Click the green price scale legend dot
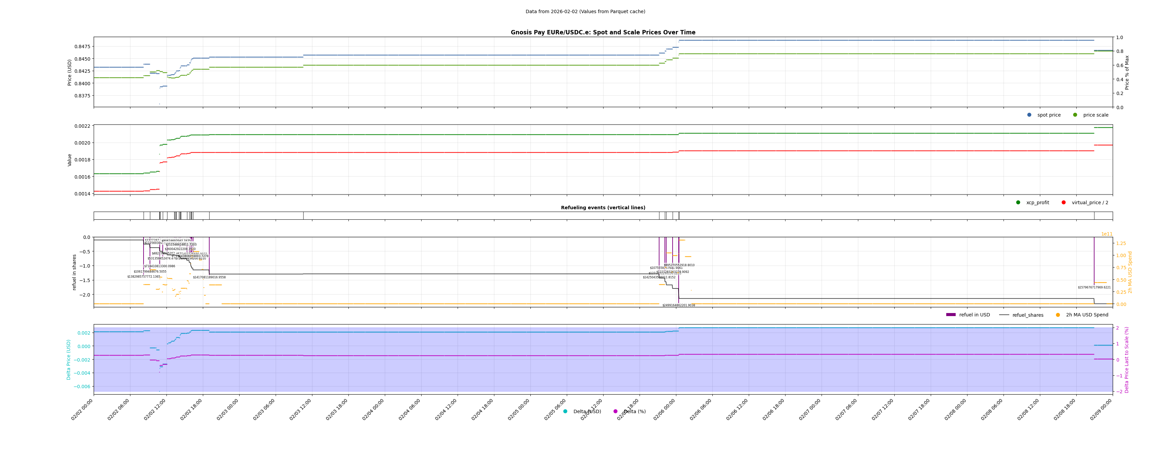The image size is (1171, 464). (1075, 115)
